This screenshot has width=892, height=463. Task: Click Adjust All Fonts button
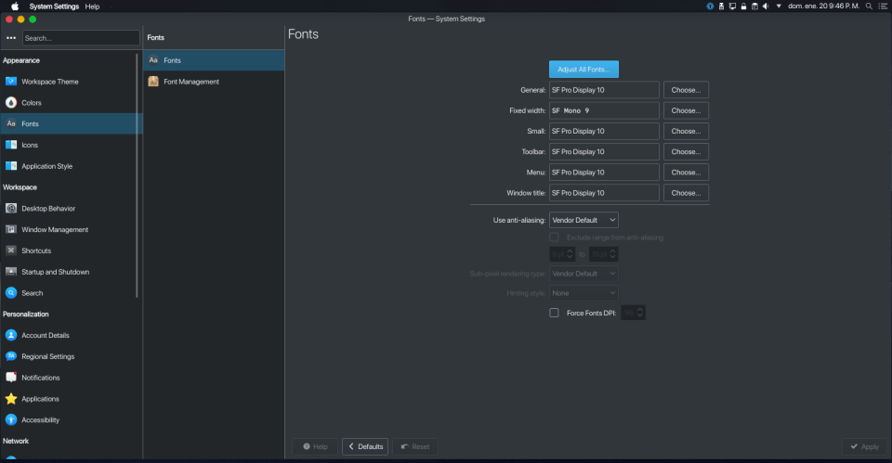(x=584, y=70)
